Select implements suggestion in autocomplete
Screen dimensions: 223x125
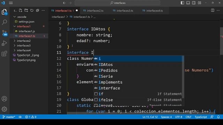click(x=138, y=82)
